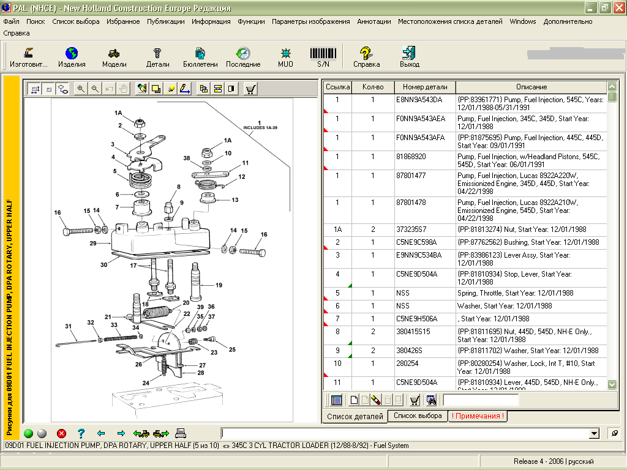Open Параметры изображения menu
This screenshot has width=627, height=470.
pyautogui.click(x=310, y=21)
